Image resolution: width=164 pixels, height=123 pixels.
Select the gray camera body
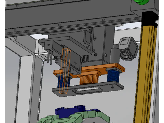[129, 49]
